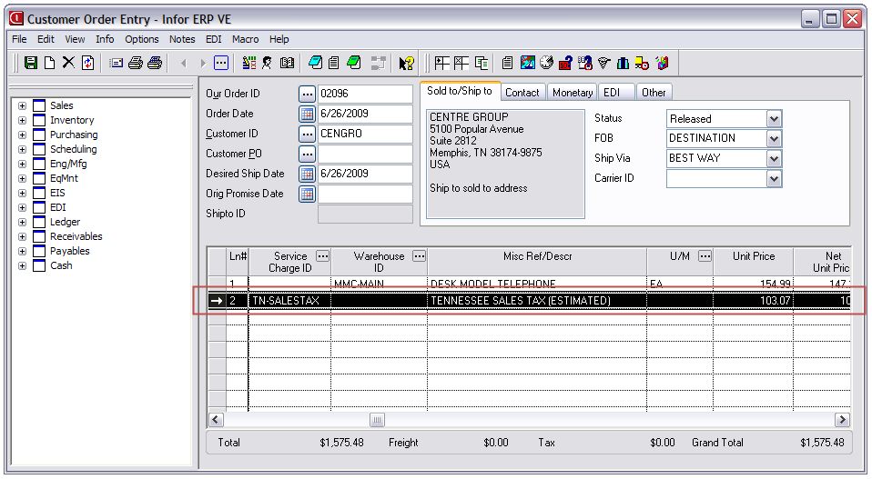Toggle the Ledger checkbox in tree
Image resolution: width=872 pixels, height=479 pixels.
coord(39,222)
